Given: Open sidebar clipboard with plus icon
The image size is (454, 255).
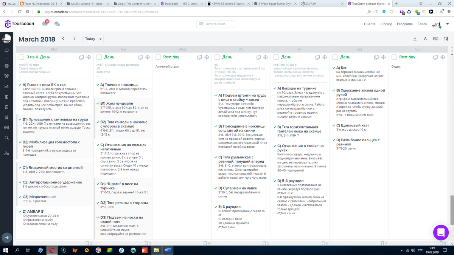Looking at the screenshot, I should (x=7, y=97).
